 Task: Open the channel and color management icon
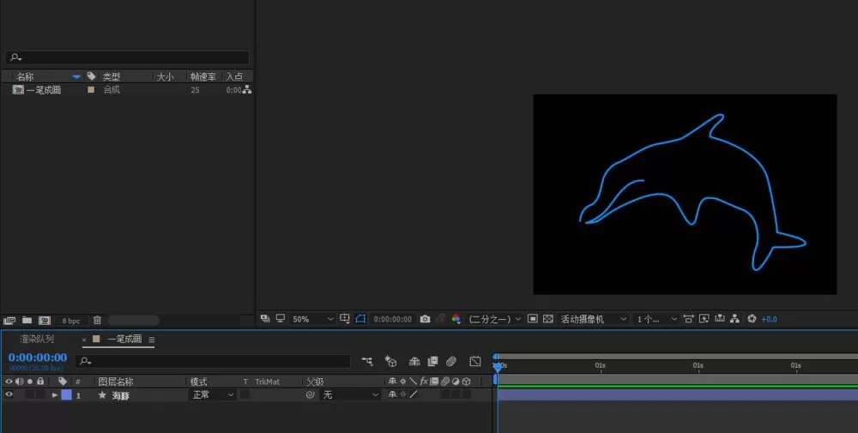point(456,319)
